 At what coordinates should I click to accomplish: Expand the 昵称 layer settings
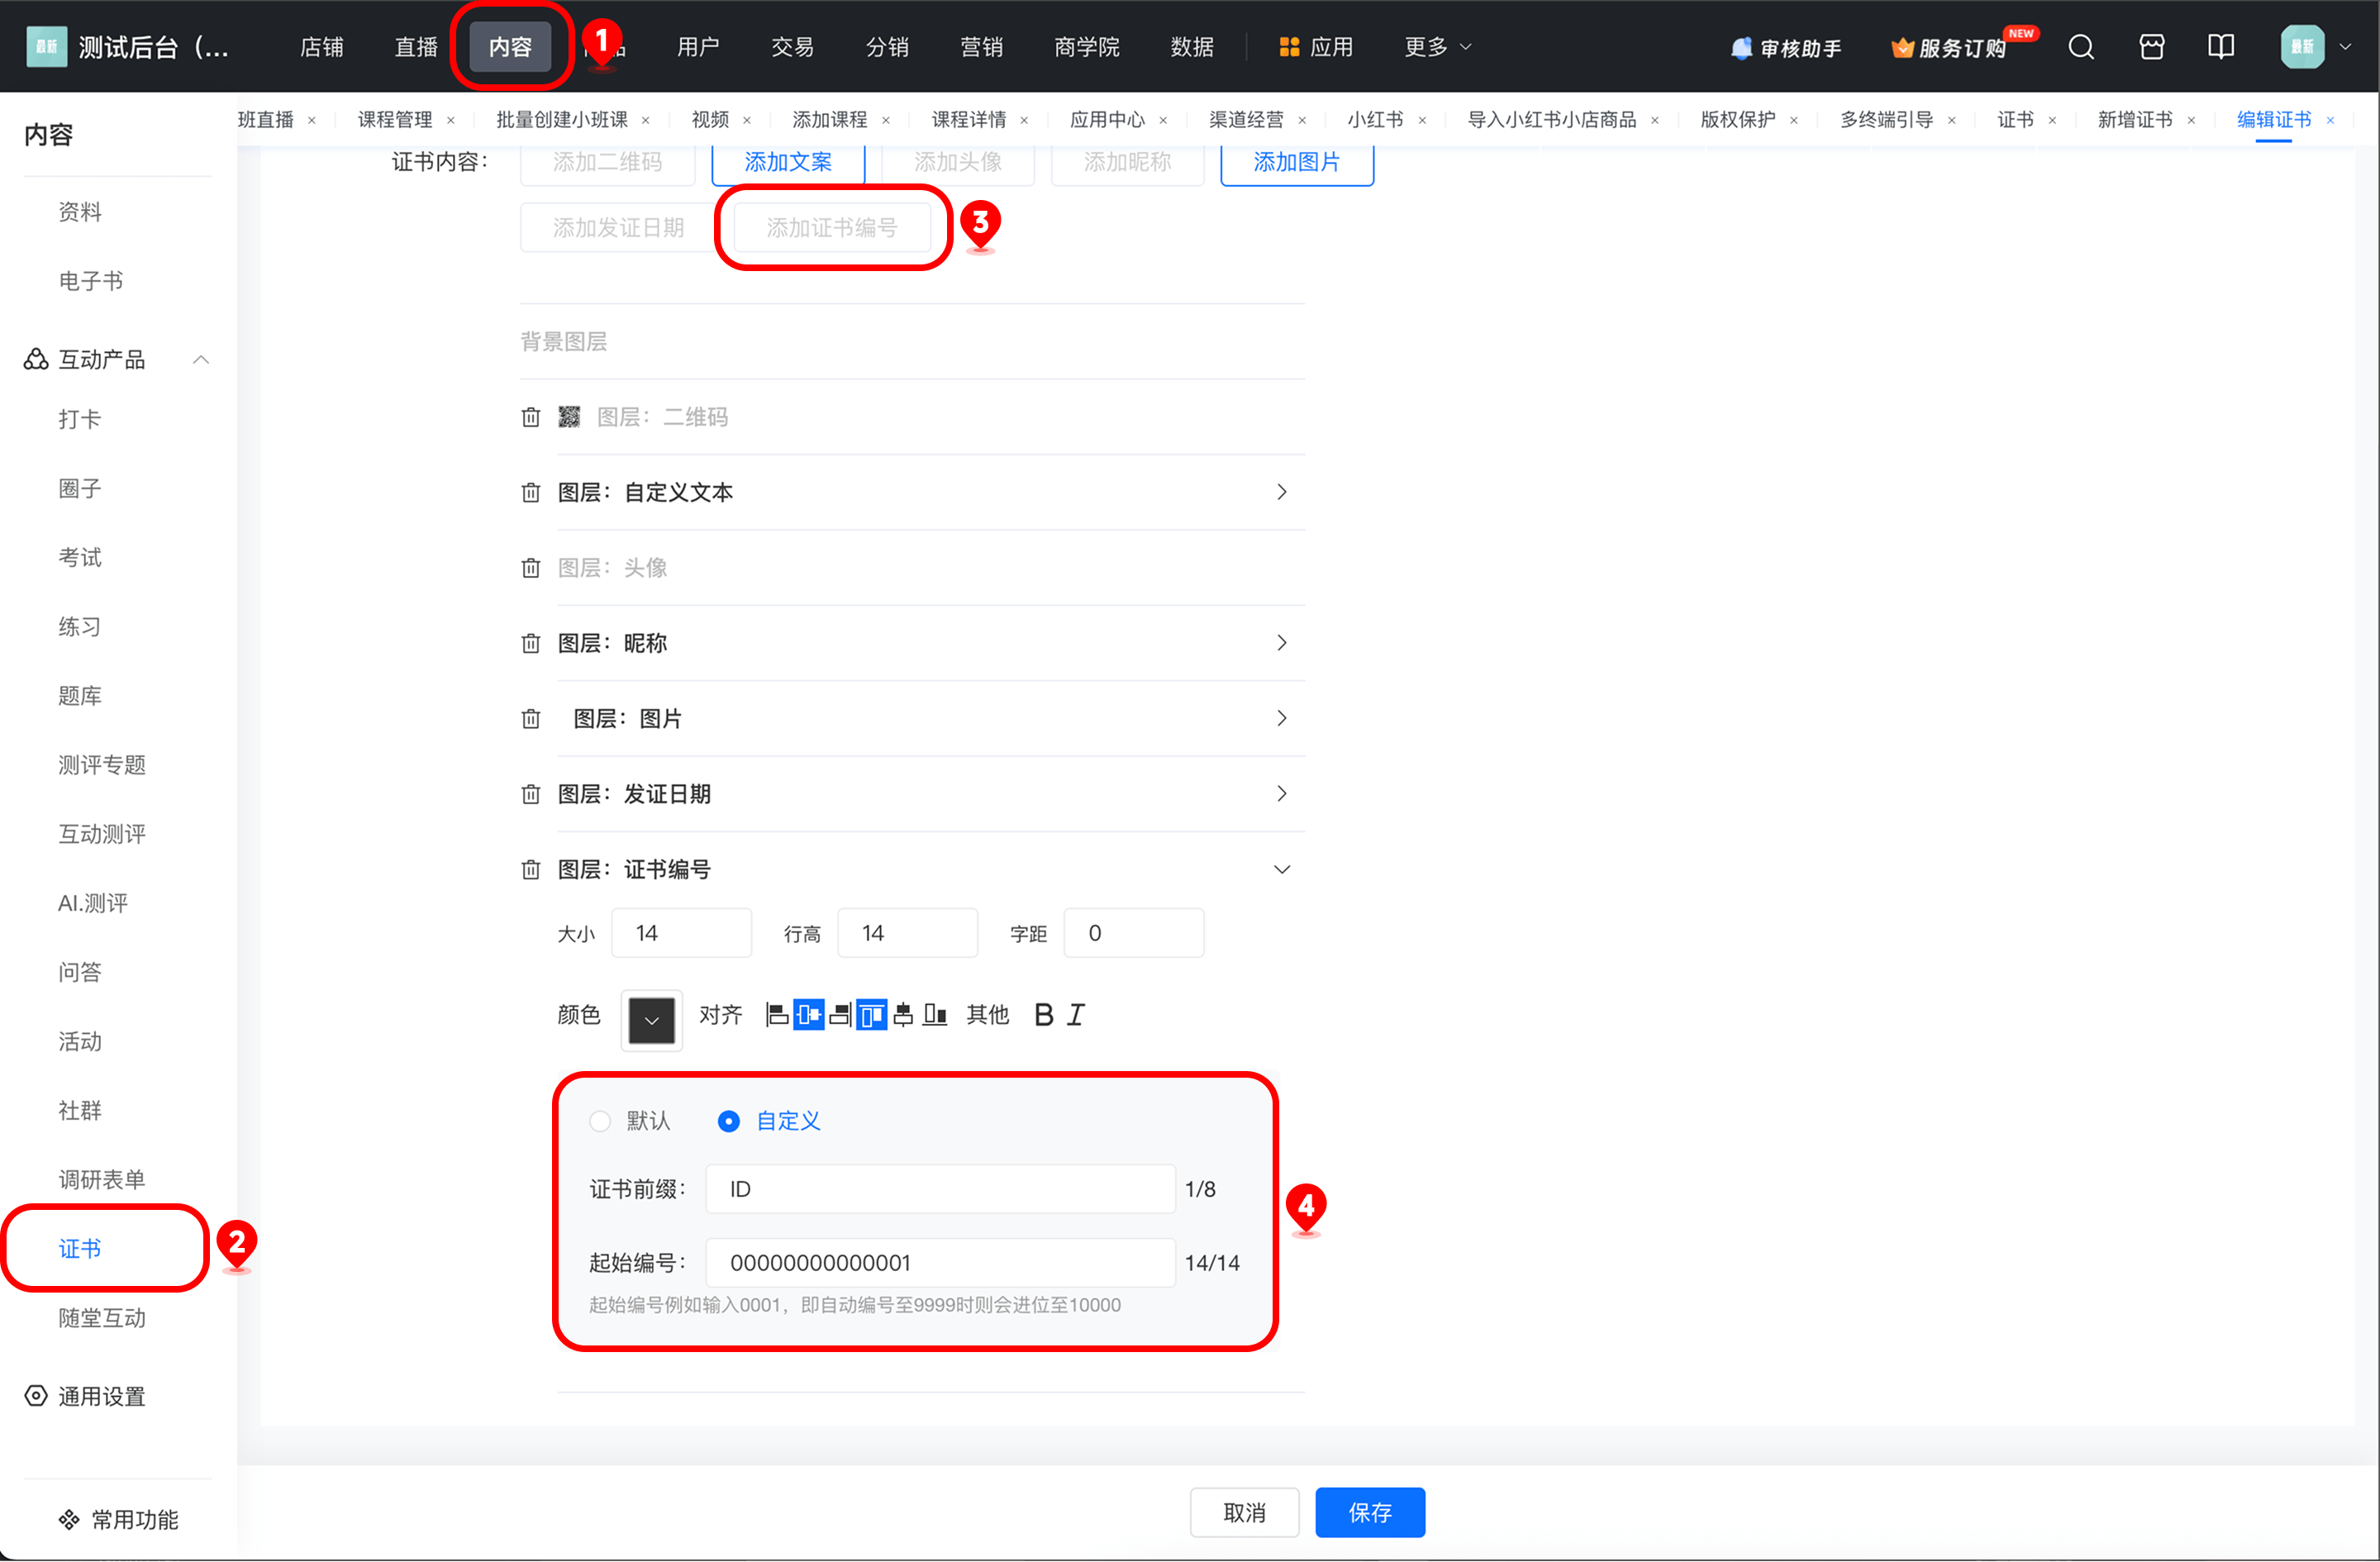tap(1281, 643)
